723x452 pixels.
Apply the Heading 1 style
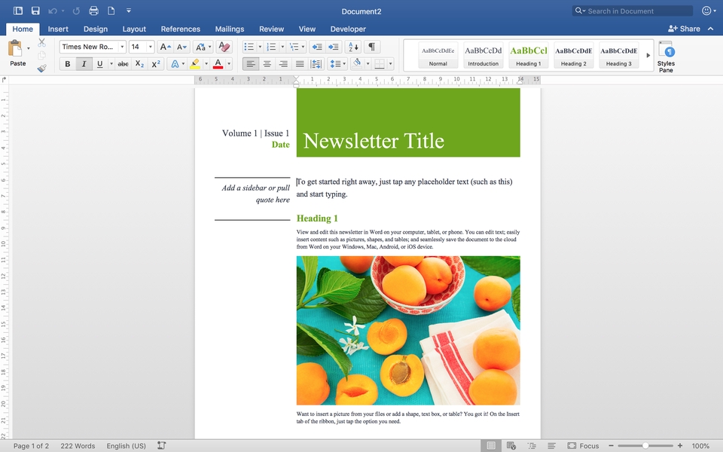pos(529,55)
